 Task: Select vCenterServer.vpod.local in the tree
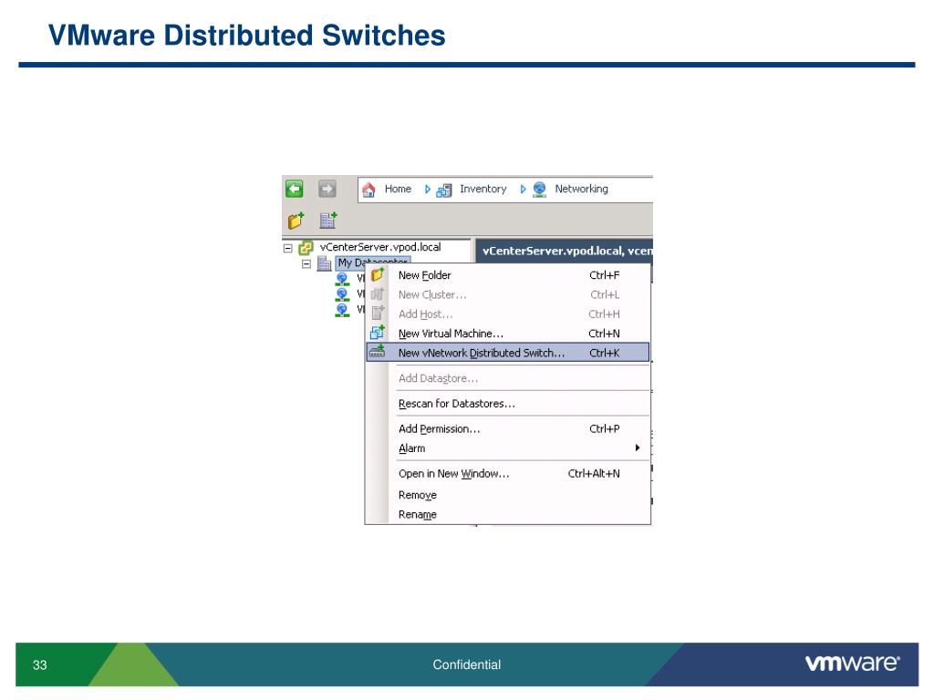(x=380, y=247)
